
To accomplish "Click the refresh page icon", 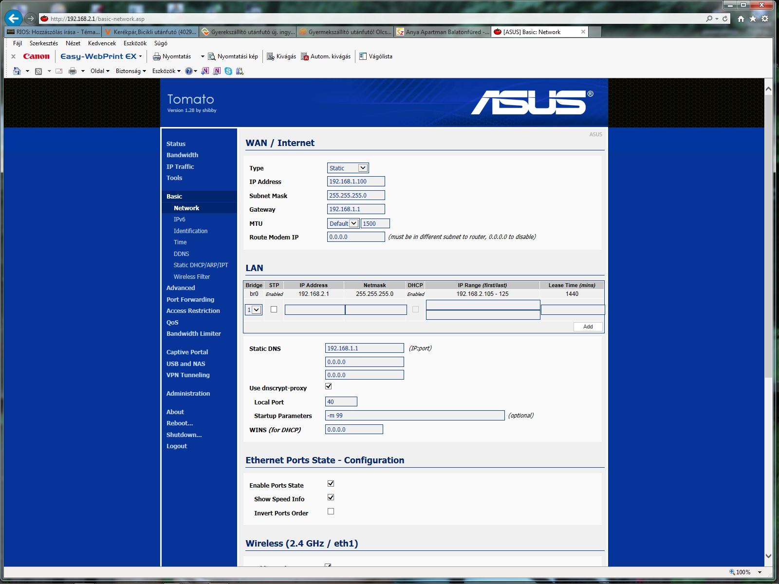I will (725, 18).
